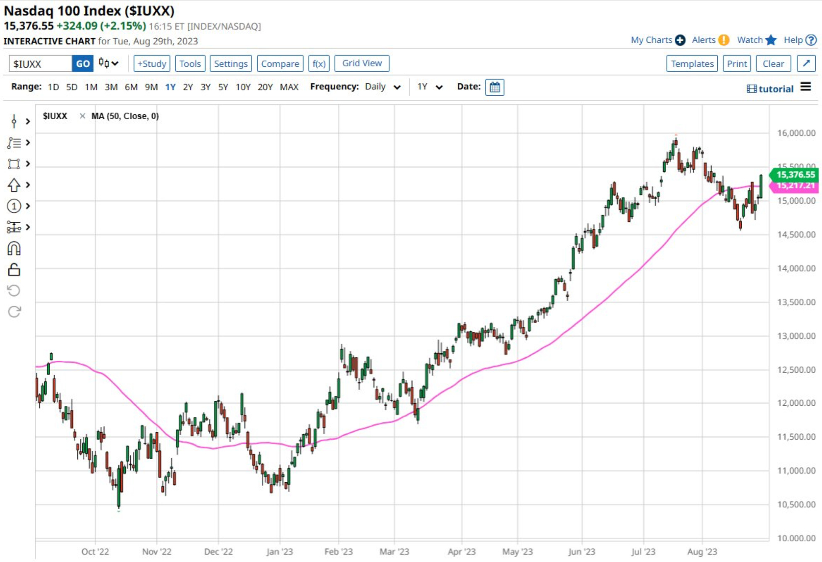Viewport: 822px width, 562px height.
Task: Select the line drawing tools icon
Action: (x=14, y=143)
